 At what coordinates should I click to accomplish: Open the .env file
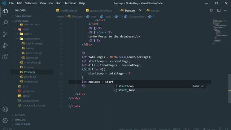point(25,86)
